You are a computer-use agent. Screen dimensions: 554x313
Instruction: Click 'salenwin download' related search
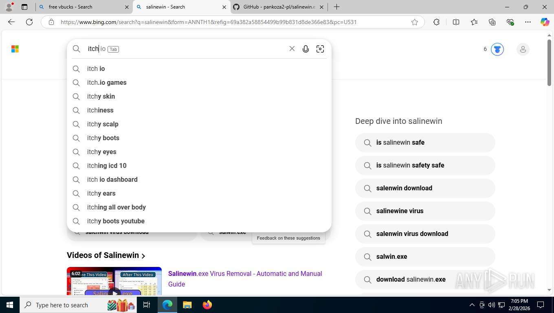click(x=425, y=188)
